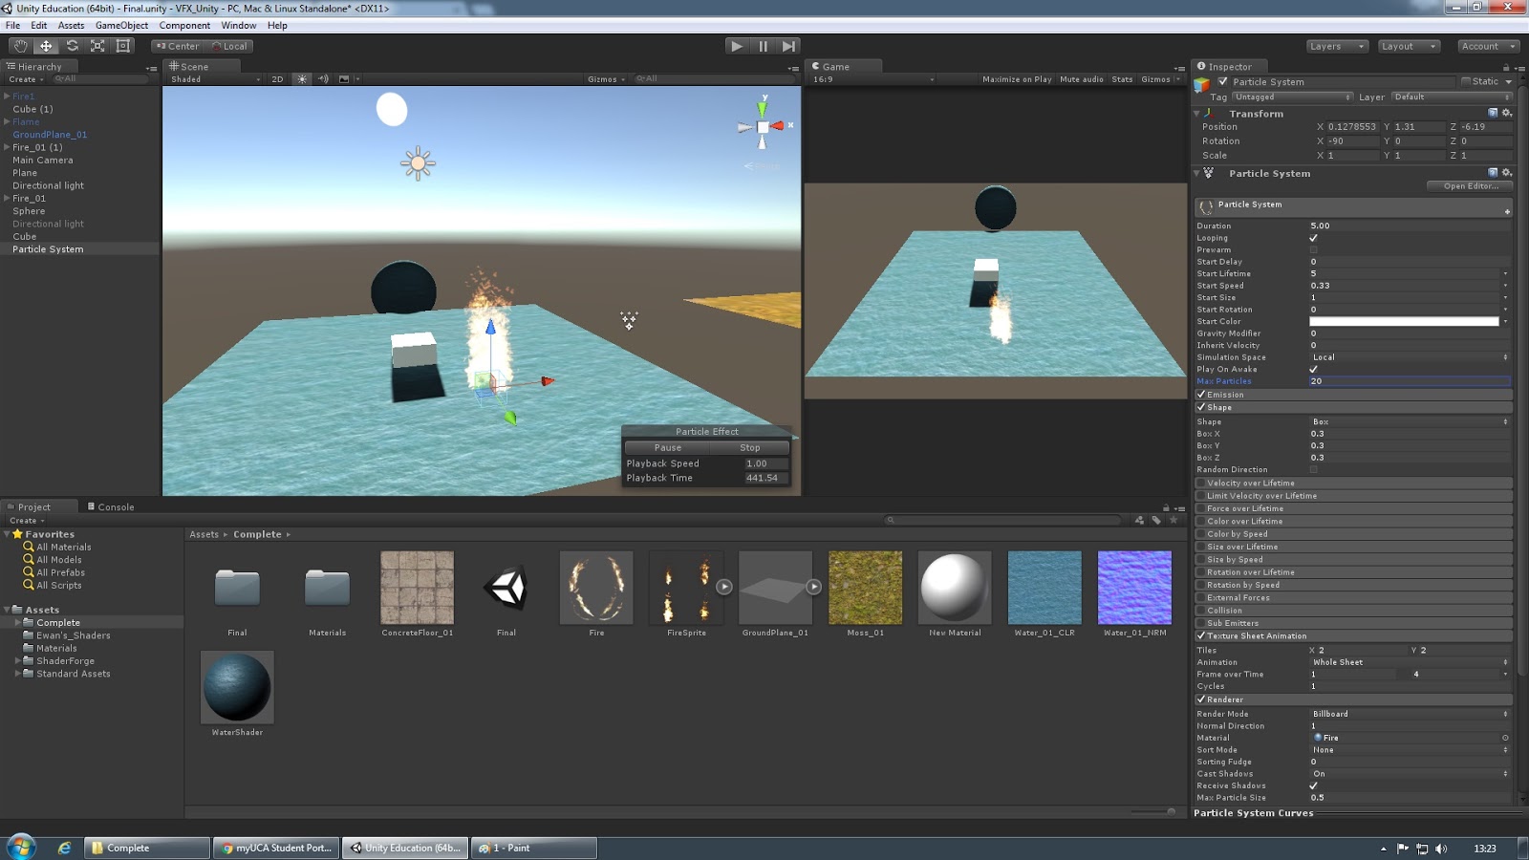Activate the Rotate tool
Viewport: 1529px width, 860px height.
point(72,46)
